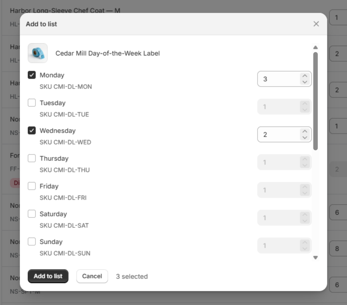
Task: Check the Sunday variant checkbox
Action: 32,242
